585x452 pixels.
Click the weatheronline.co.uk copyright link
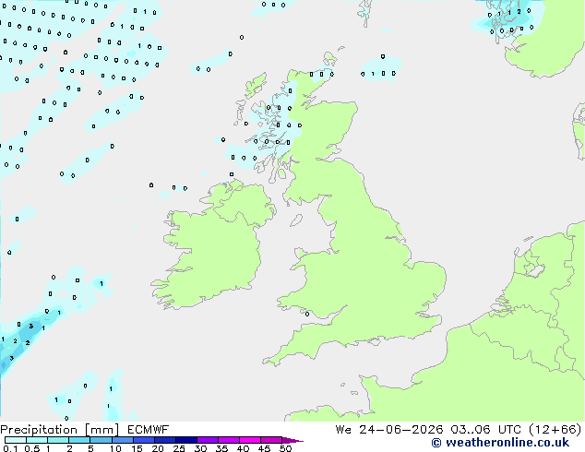click(500, 443)
